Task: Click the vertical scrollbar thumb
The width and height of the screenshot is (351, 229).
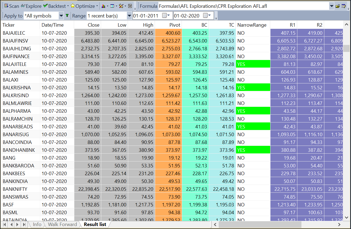Action: 346,48
